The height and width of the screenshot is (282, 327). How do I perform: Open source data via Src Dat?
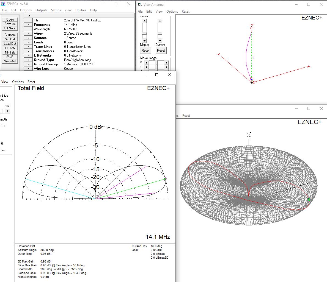point(10,39)
